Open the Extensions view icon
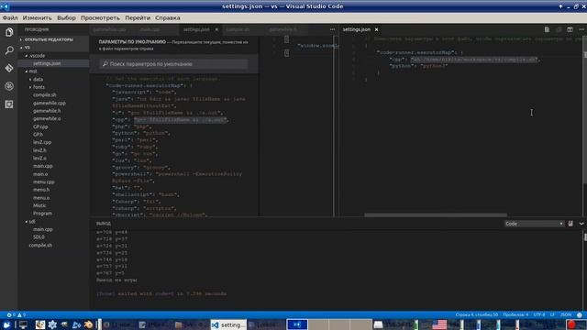The image size is (587, 330). point(9,104)
